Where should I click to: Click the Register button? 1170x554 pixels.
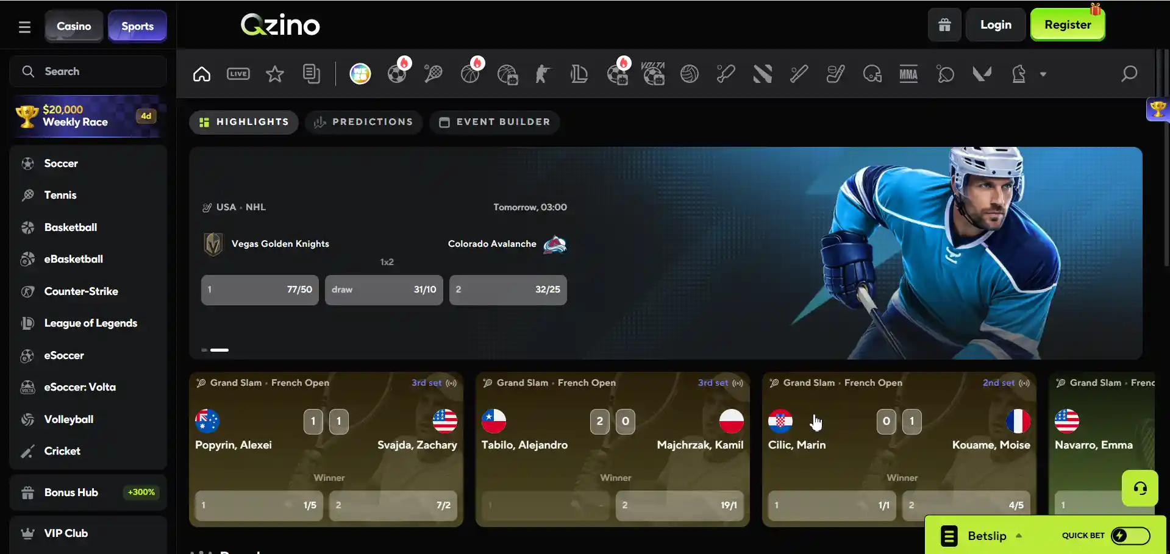(1068, 25)
